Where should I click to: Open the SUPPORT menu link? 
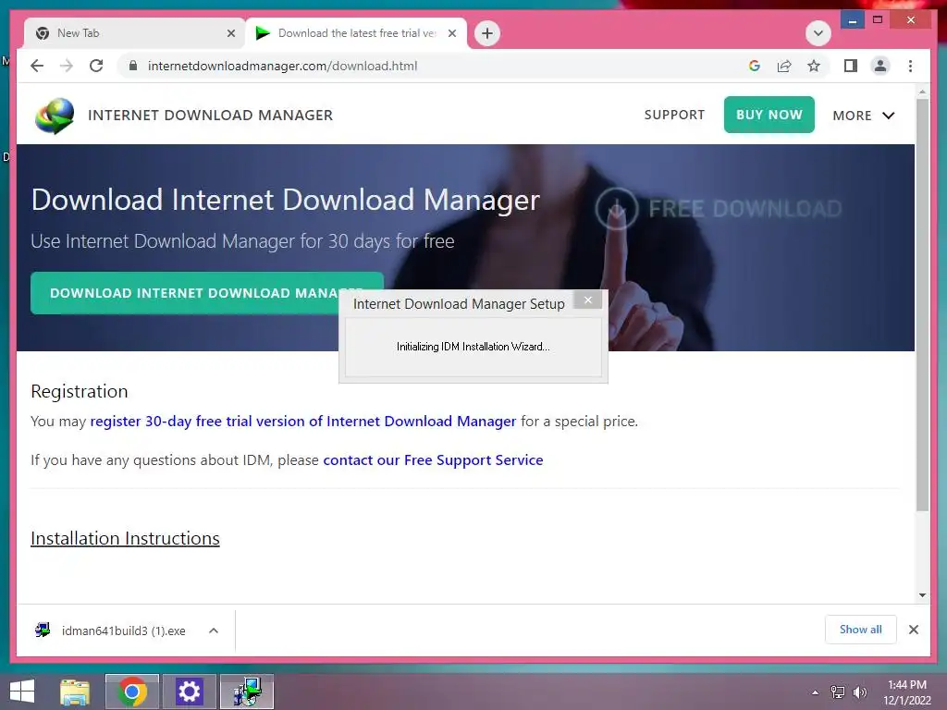[x=674, y=115]
